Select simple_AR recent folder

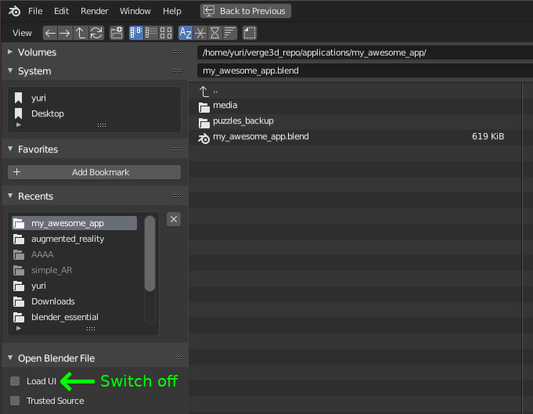point(74,270)
